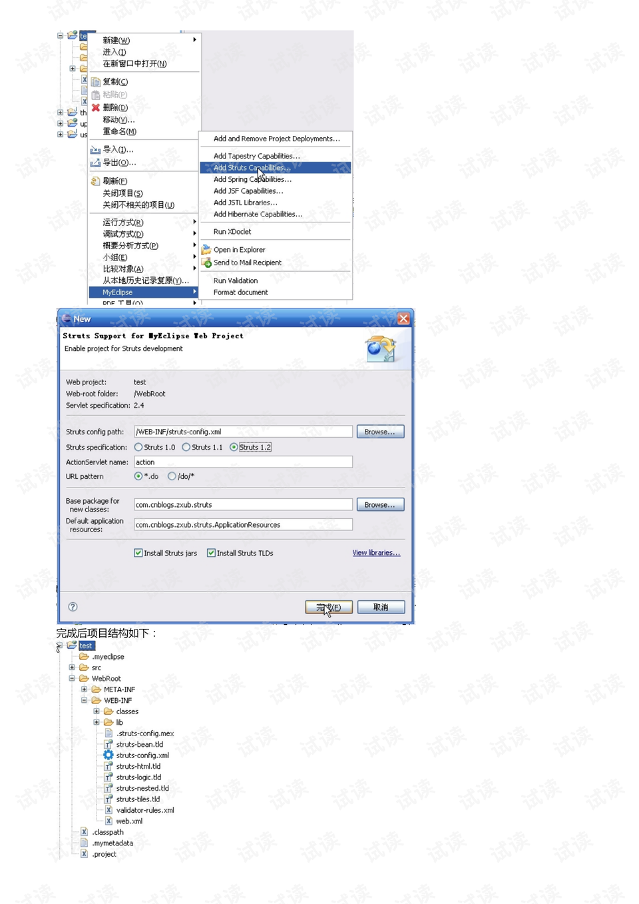Screen dimensions: 639x904
Task: Select Struts 1.1 specification radio
Action: point(186,447)
